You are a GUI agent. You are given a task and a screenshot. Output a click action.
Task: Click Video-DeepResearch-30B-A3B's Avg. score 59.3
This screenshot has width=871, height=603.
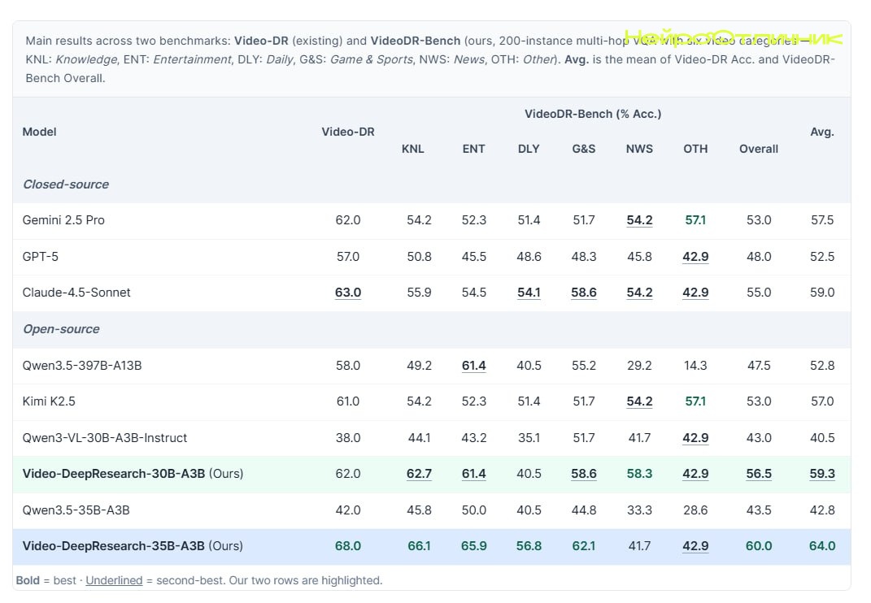pos(822,474)
